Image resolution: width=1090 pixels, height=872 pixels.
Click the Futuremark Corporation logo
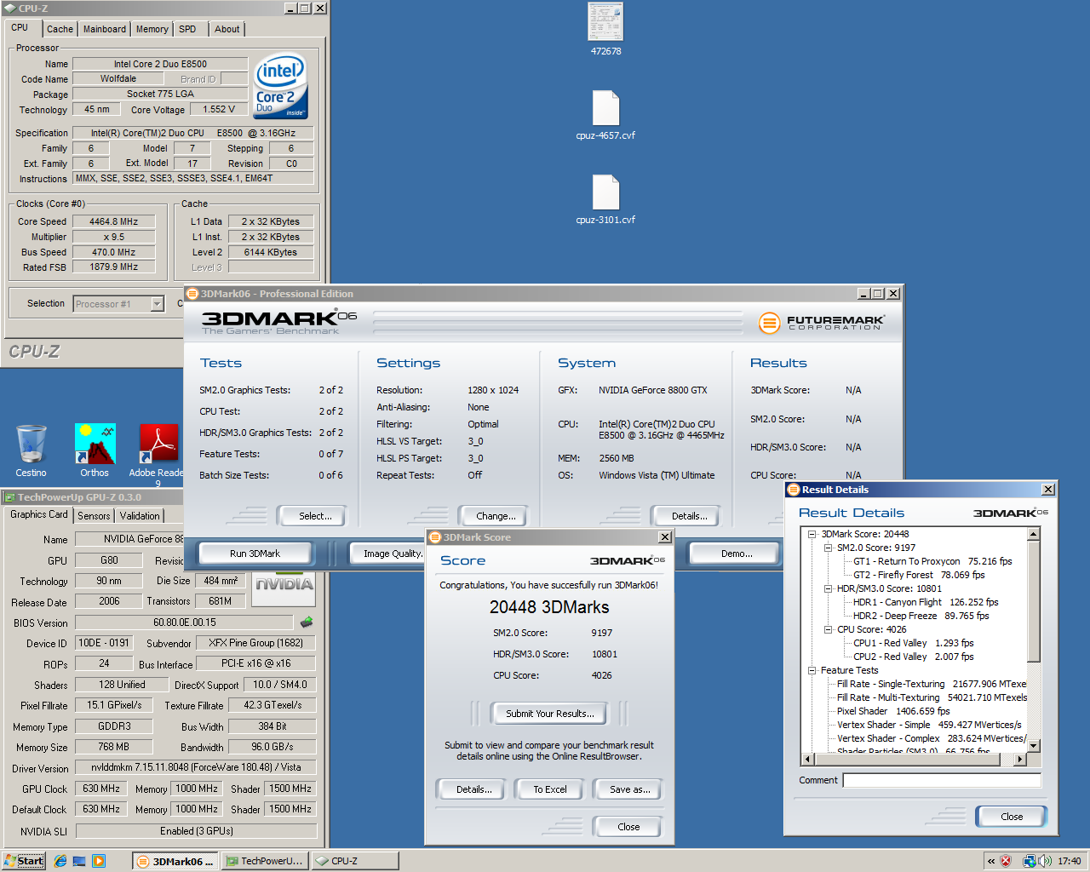(822, 323)
